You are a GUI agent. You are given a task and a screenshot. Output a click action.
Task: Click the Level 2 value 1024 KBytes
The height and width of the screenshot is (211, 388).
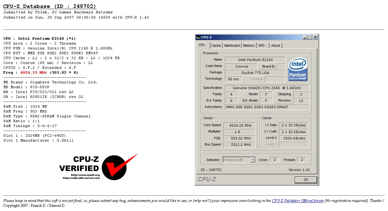[x=293, y=138]
